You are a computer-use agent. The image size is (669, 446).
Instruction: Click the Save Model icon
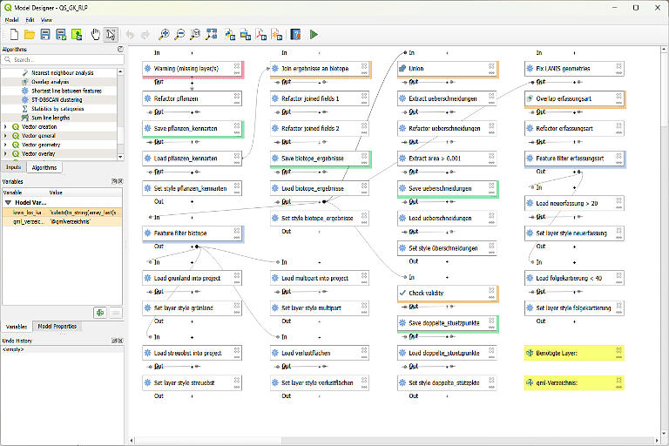pos(44,35)
